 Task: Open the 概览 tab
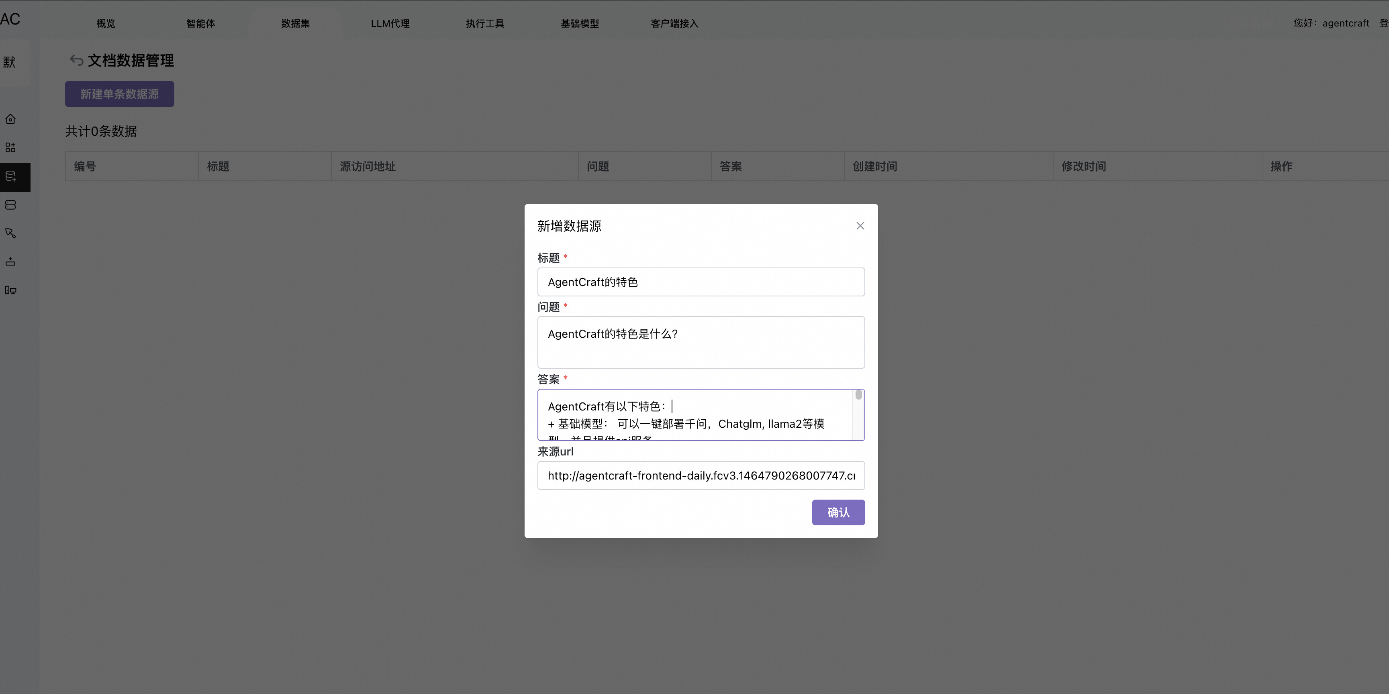(106, 23)
